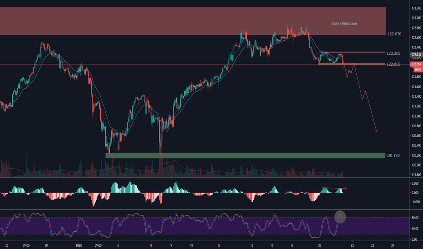
Task: Click the 120.190 level label
Action: (393, 155)
